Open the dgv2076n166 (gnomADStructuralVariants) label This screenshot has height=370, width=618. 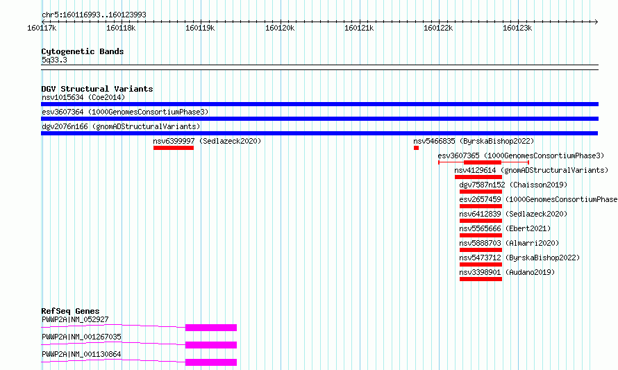click(121, 126)
